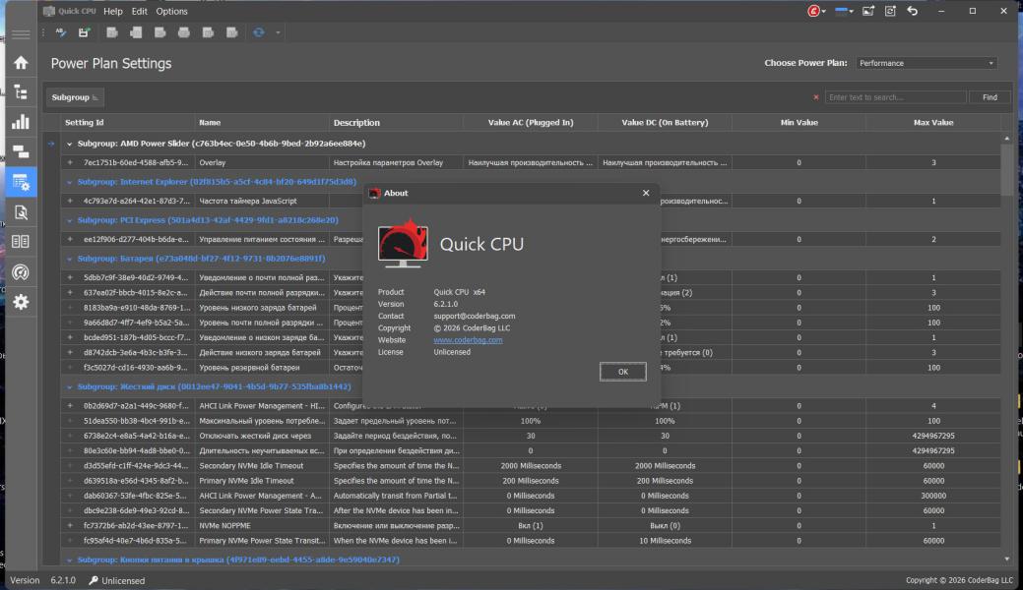1023x590 pixels.
Task: Collapse the AMD Power Slider subgroup
Action: tap(69, 144)
